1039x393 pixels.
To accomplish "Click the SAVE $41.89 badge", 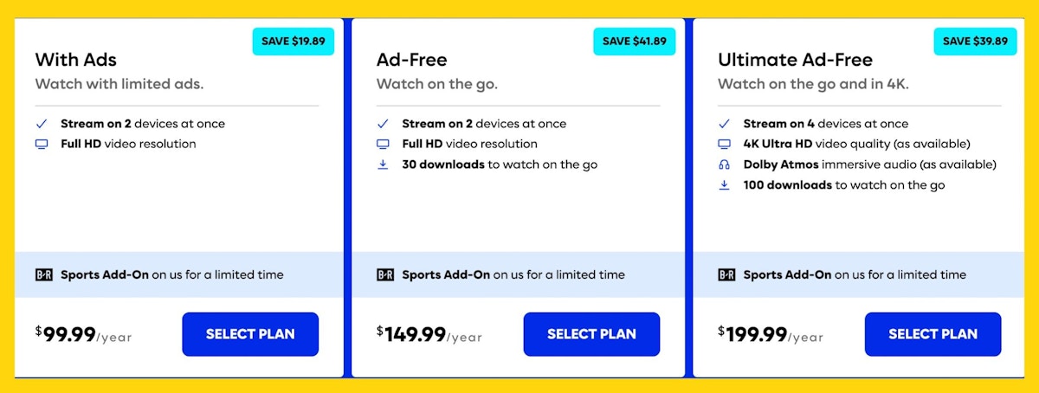I will click(635, 41).
